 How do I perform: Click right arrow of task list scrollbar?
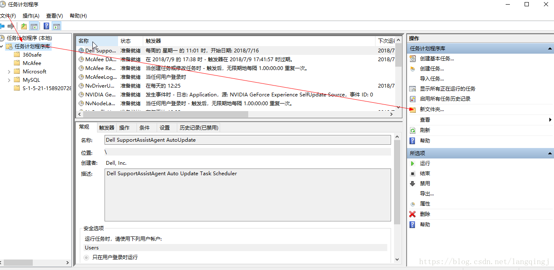(x=391, y=114)
